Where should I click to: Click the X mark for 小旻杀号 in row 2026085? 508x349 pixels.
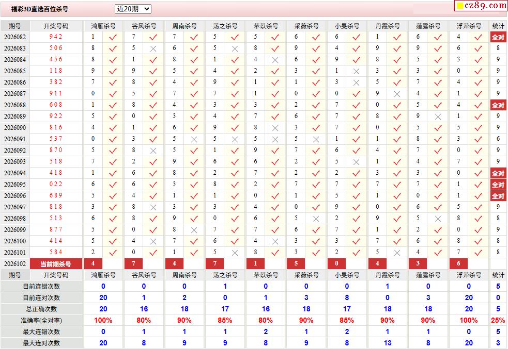[356, 71]
